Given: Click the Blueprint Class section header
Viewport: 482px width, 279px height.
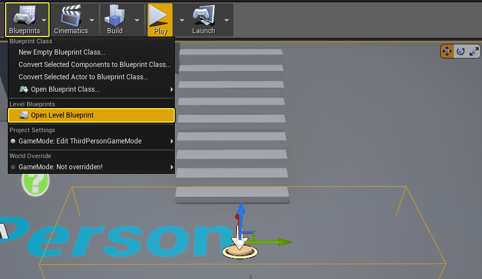Looking at the screenshot, I should pyautogui.click(x=31, y=41).
